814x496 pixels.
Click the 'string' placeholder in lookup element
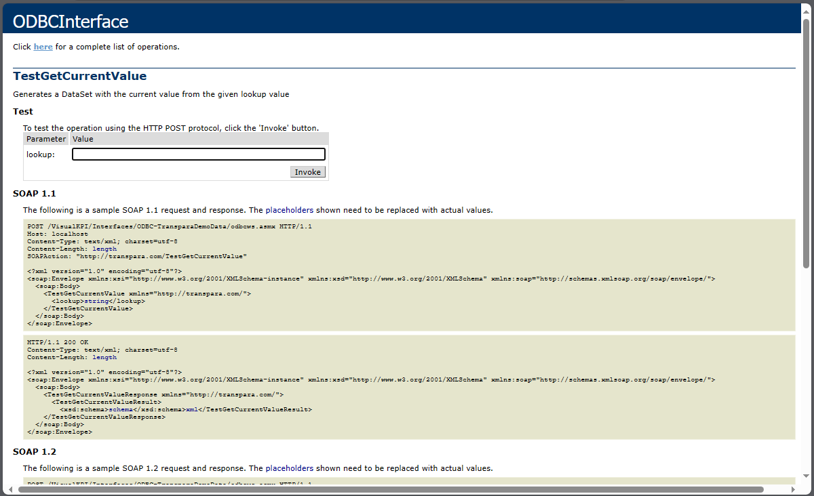(x=96, y=301)
